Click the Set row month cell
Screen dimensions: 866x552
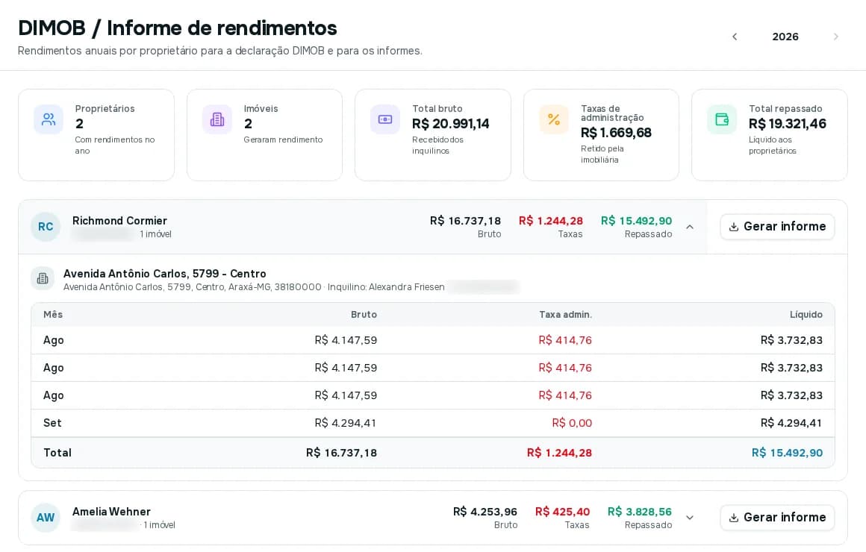coord(52,423)
